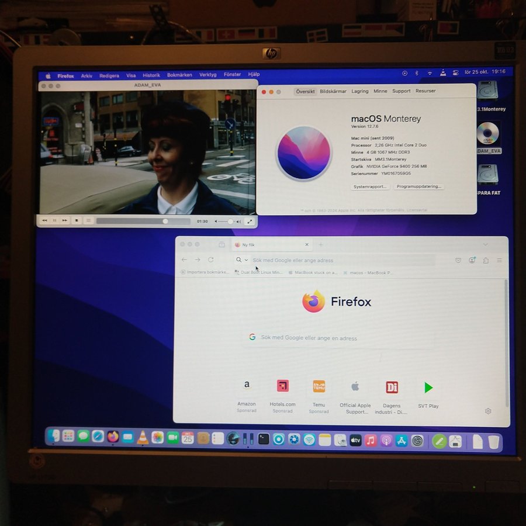Open the Pocket save icon in Firefox
This screenshot has width=526, height=526.
(458, 260)
